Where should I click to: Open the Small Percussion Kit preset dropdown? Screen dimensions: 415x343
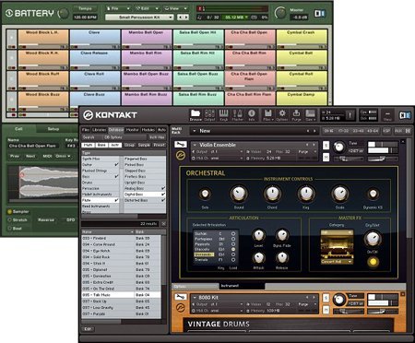[139, 18]
